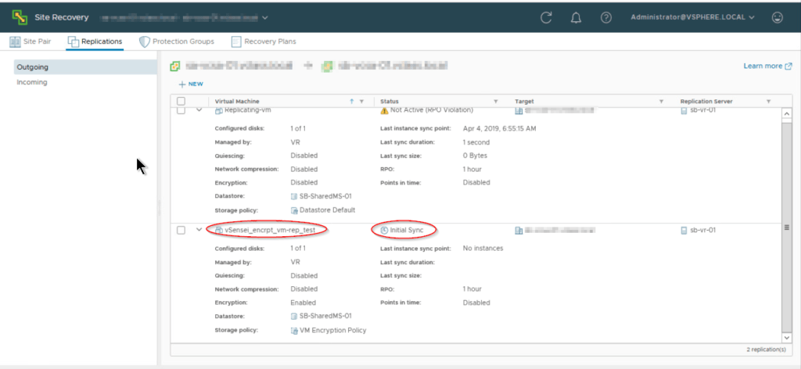The width and height of the screenshot is (801, 369).
Task: Select the Replicating-vm row checkbox
Action: tap(181, 111)
